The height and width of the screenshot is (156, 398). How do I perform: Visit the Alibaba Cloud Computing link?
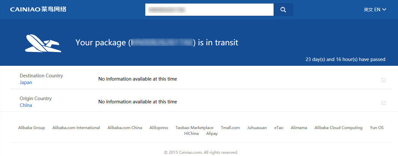[x=338, y=128]
